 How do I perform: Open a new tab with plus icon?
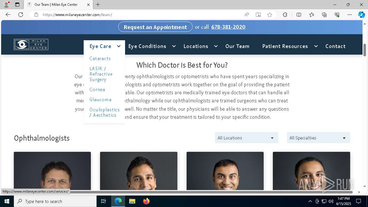click(x=98, y=5)
